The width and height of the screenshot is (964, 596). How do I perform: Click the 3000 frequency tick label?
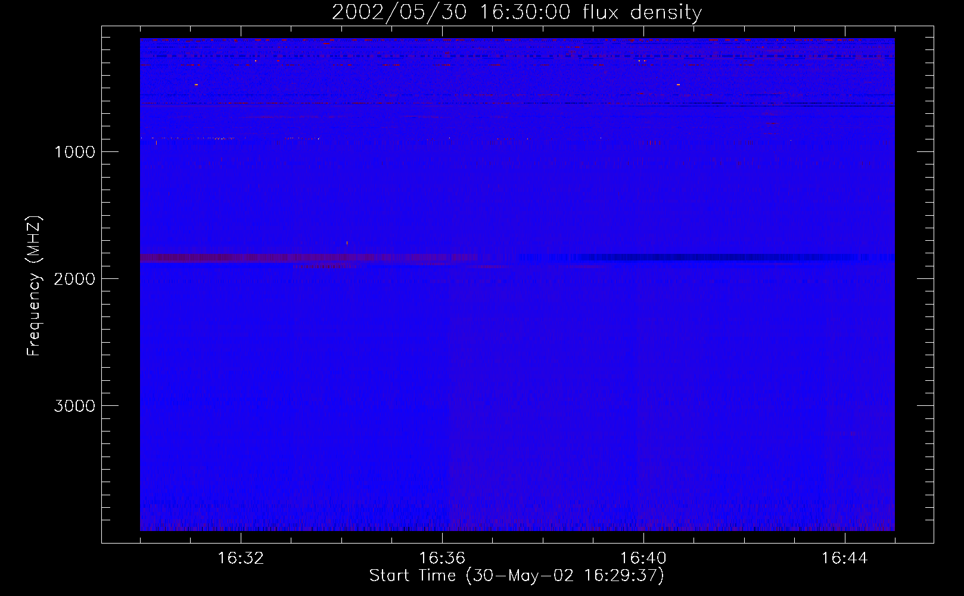coord(74,406)
